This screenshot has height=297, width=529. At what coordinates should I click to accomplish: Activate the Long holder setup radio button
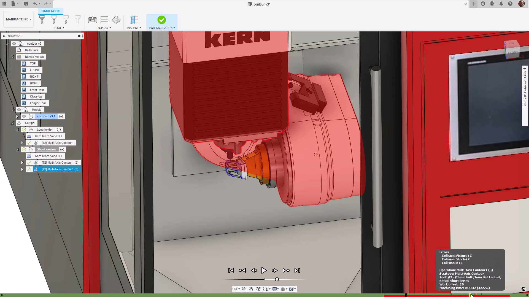coord(59,129)
